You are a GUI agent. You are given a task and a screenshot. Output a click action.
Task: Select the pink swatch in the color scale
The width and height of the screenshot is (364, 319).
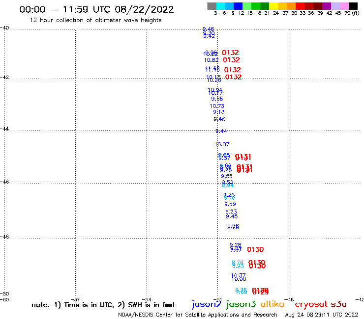344,6
